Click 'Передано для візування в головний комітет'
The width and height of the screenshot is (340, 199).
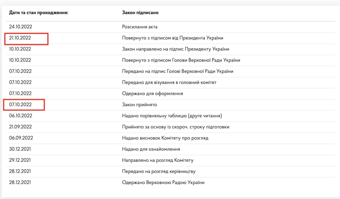pos(169,82)
